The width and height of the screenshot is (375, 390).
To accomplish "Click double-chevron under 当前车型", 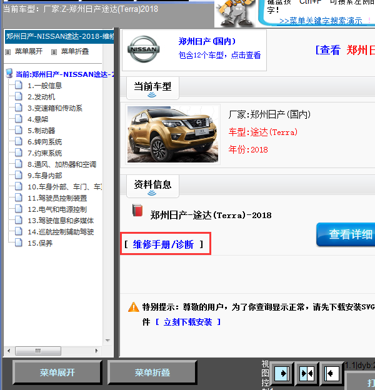I will (x=152, y=95).
